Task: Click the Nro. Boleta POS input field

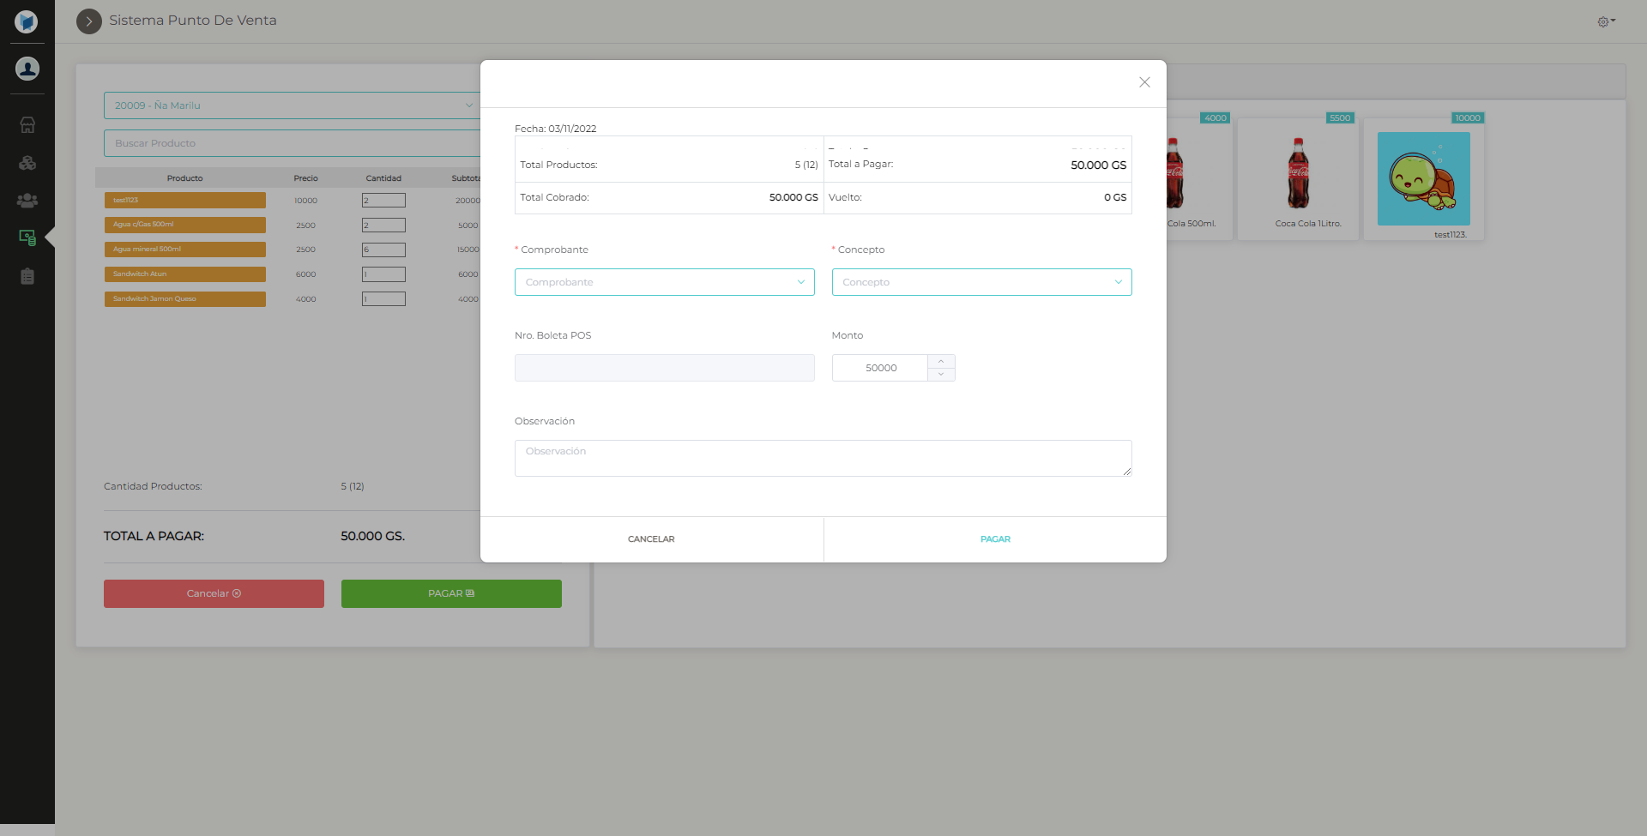Action: (x=664, y=367)
